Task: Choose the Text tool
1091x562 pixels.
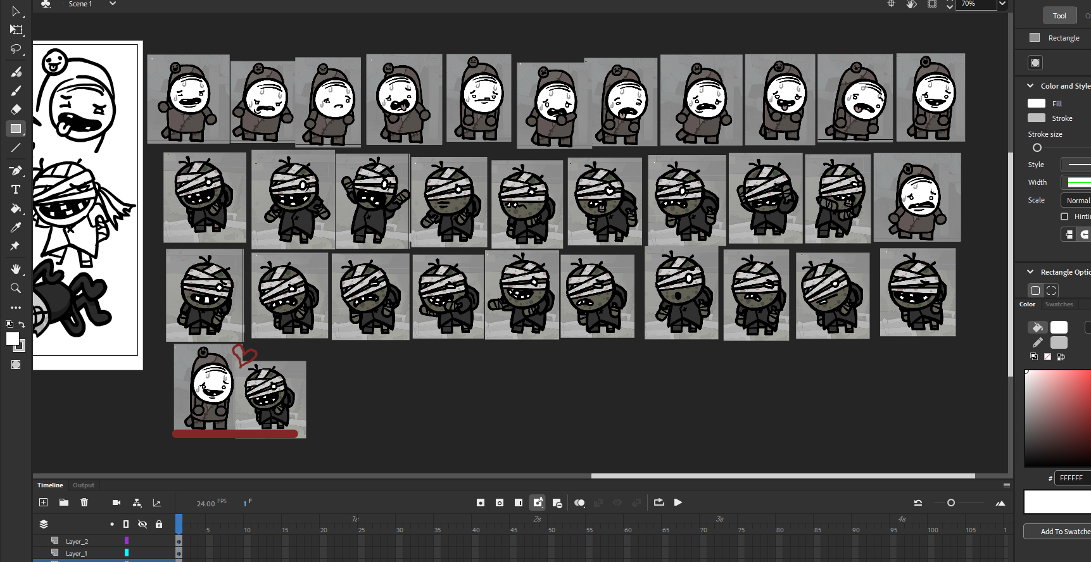Action: (x=16, y=189)
